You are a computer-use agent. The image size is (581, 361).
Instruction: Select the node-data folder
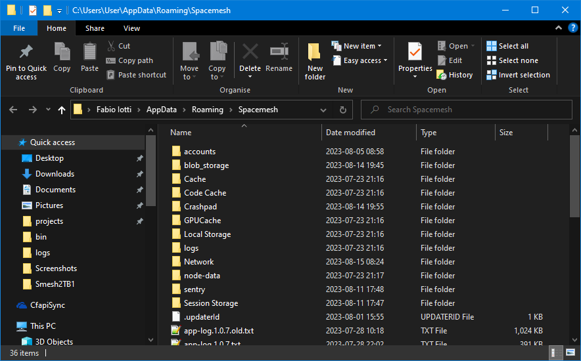[x=202, y=276]
